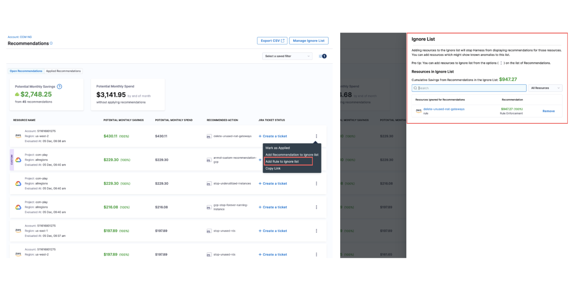The height and width of the screenshot is (296, 573).
Task: Open kebab menu for stop-underutilized-instances row
Action: pyautogui.click(x=316, y=183)
